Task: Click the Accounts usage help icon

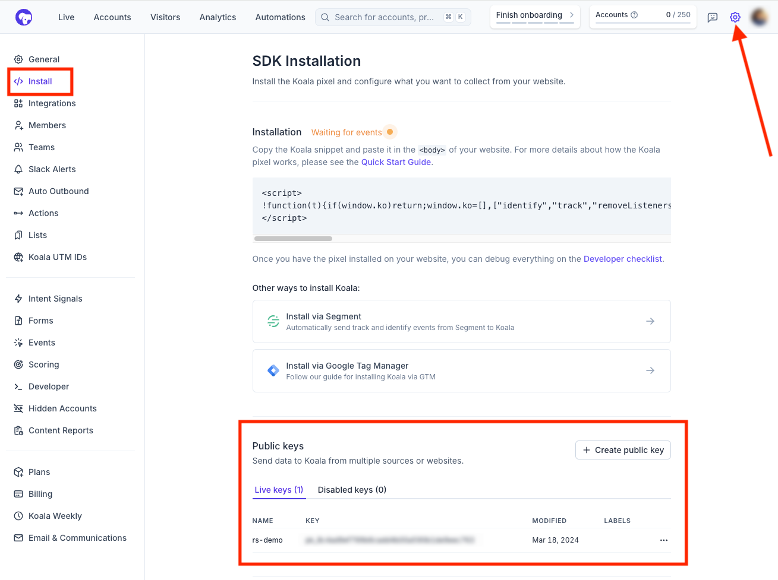Action: (x=634, y=15)
